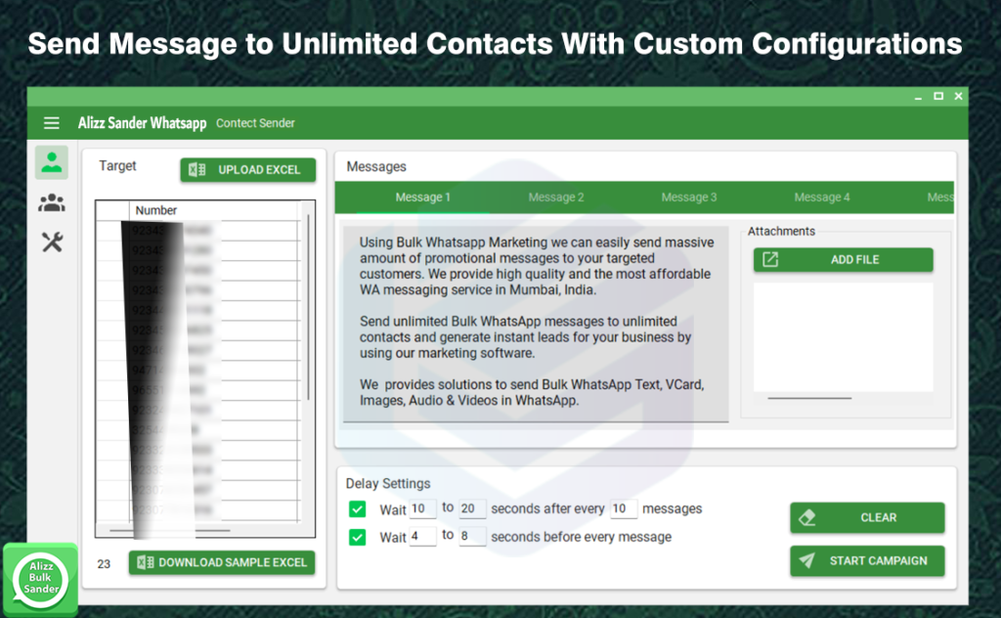The height and width of the screenshot is (618, 1001).
Task: Select the single contact sidebar icon
Action: click(52, 162)
